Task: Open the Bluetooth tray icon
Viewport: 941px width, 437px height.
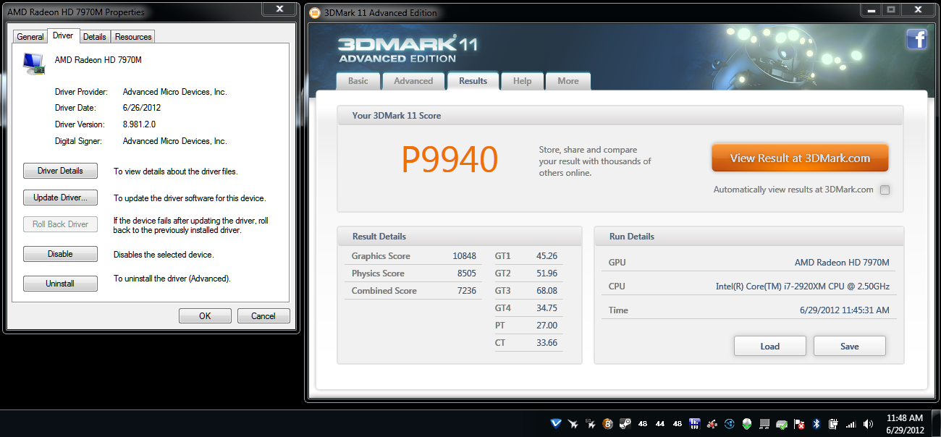Action: pyautogui.click(x=816, y=424)
